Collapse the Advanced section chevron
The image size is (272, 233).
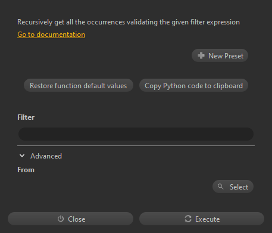coord(22,156)
